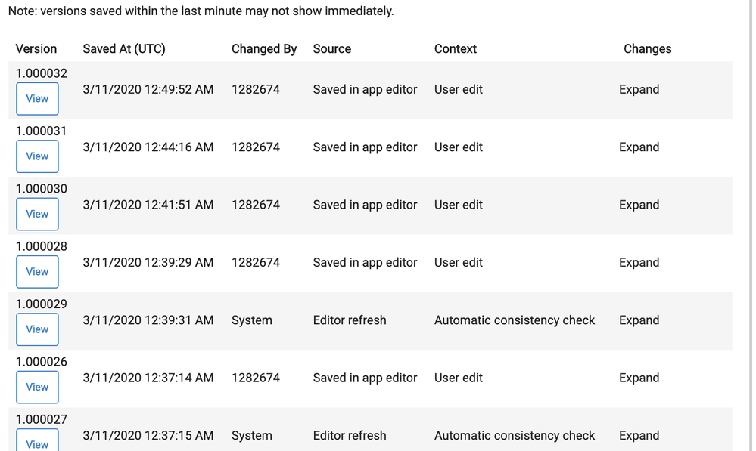The image size is (756, 451).
Task: View version 1.000030
Action: coord(37,215)
